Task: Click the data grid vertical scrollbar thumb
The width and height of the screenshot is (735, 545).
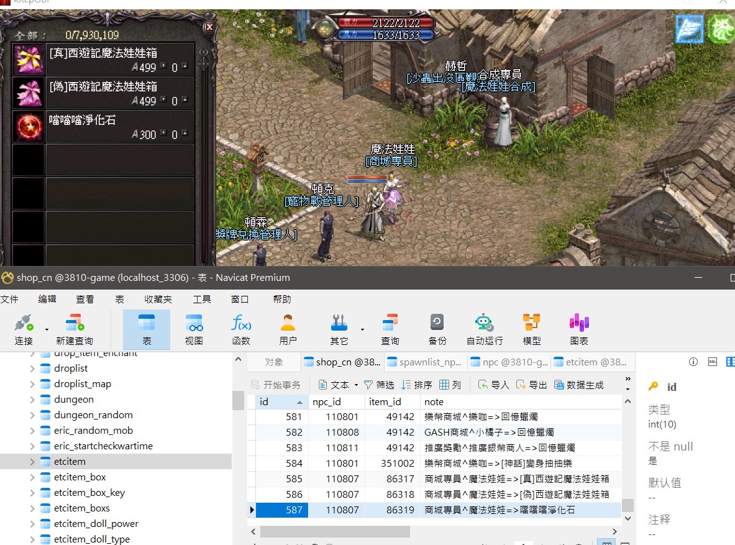Action: pyautogui.click(x=628, y=505)
